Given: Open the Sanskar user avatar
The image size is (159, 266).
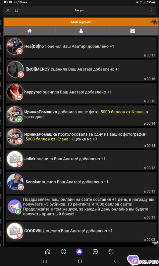Looking at the screenshot, I should [15, 182].
